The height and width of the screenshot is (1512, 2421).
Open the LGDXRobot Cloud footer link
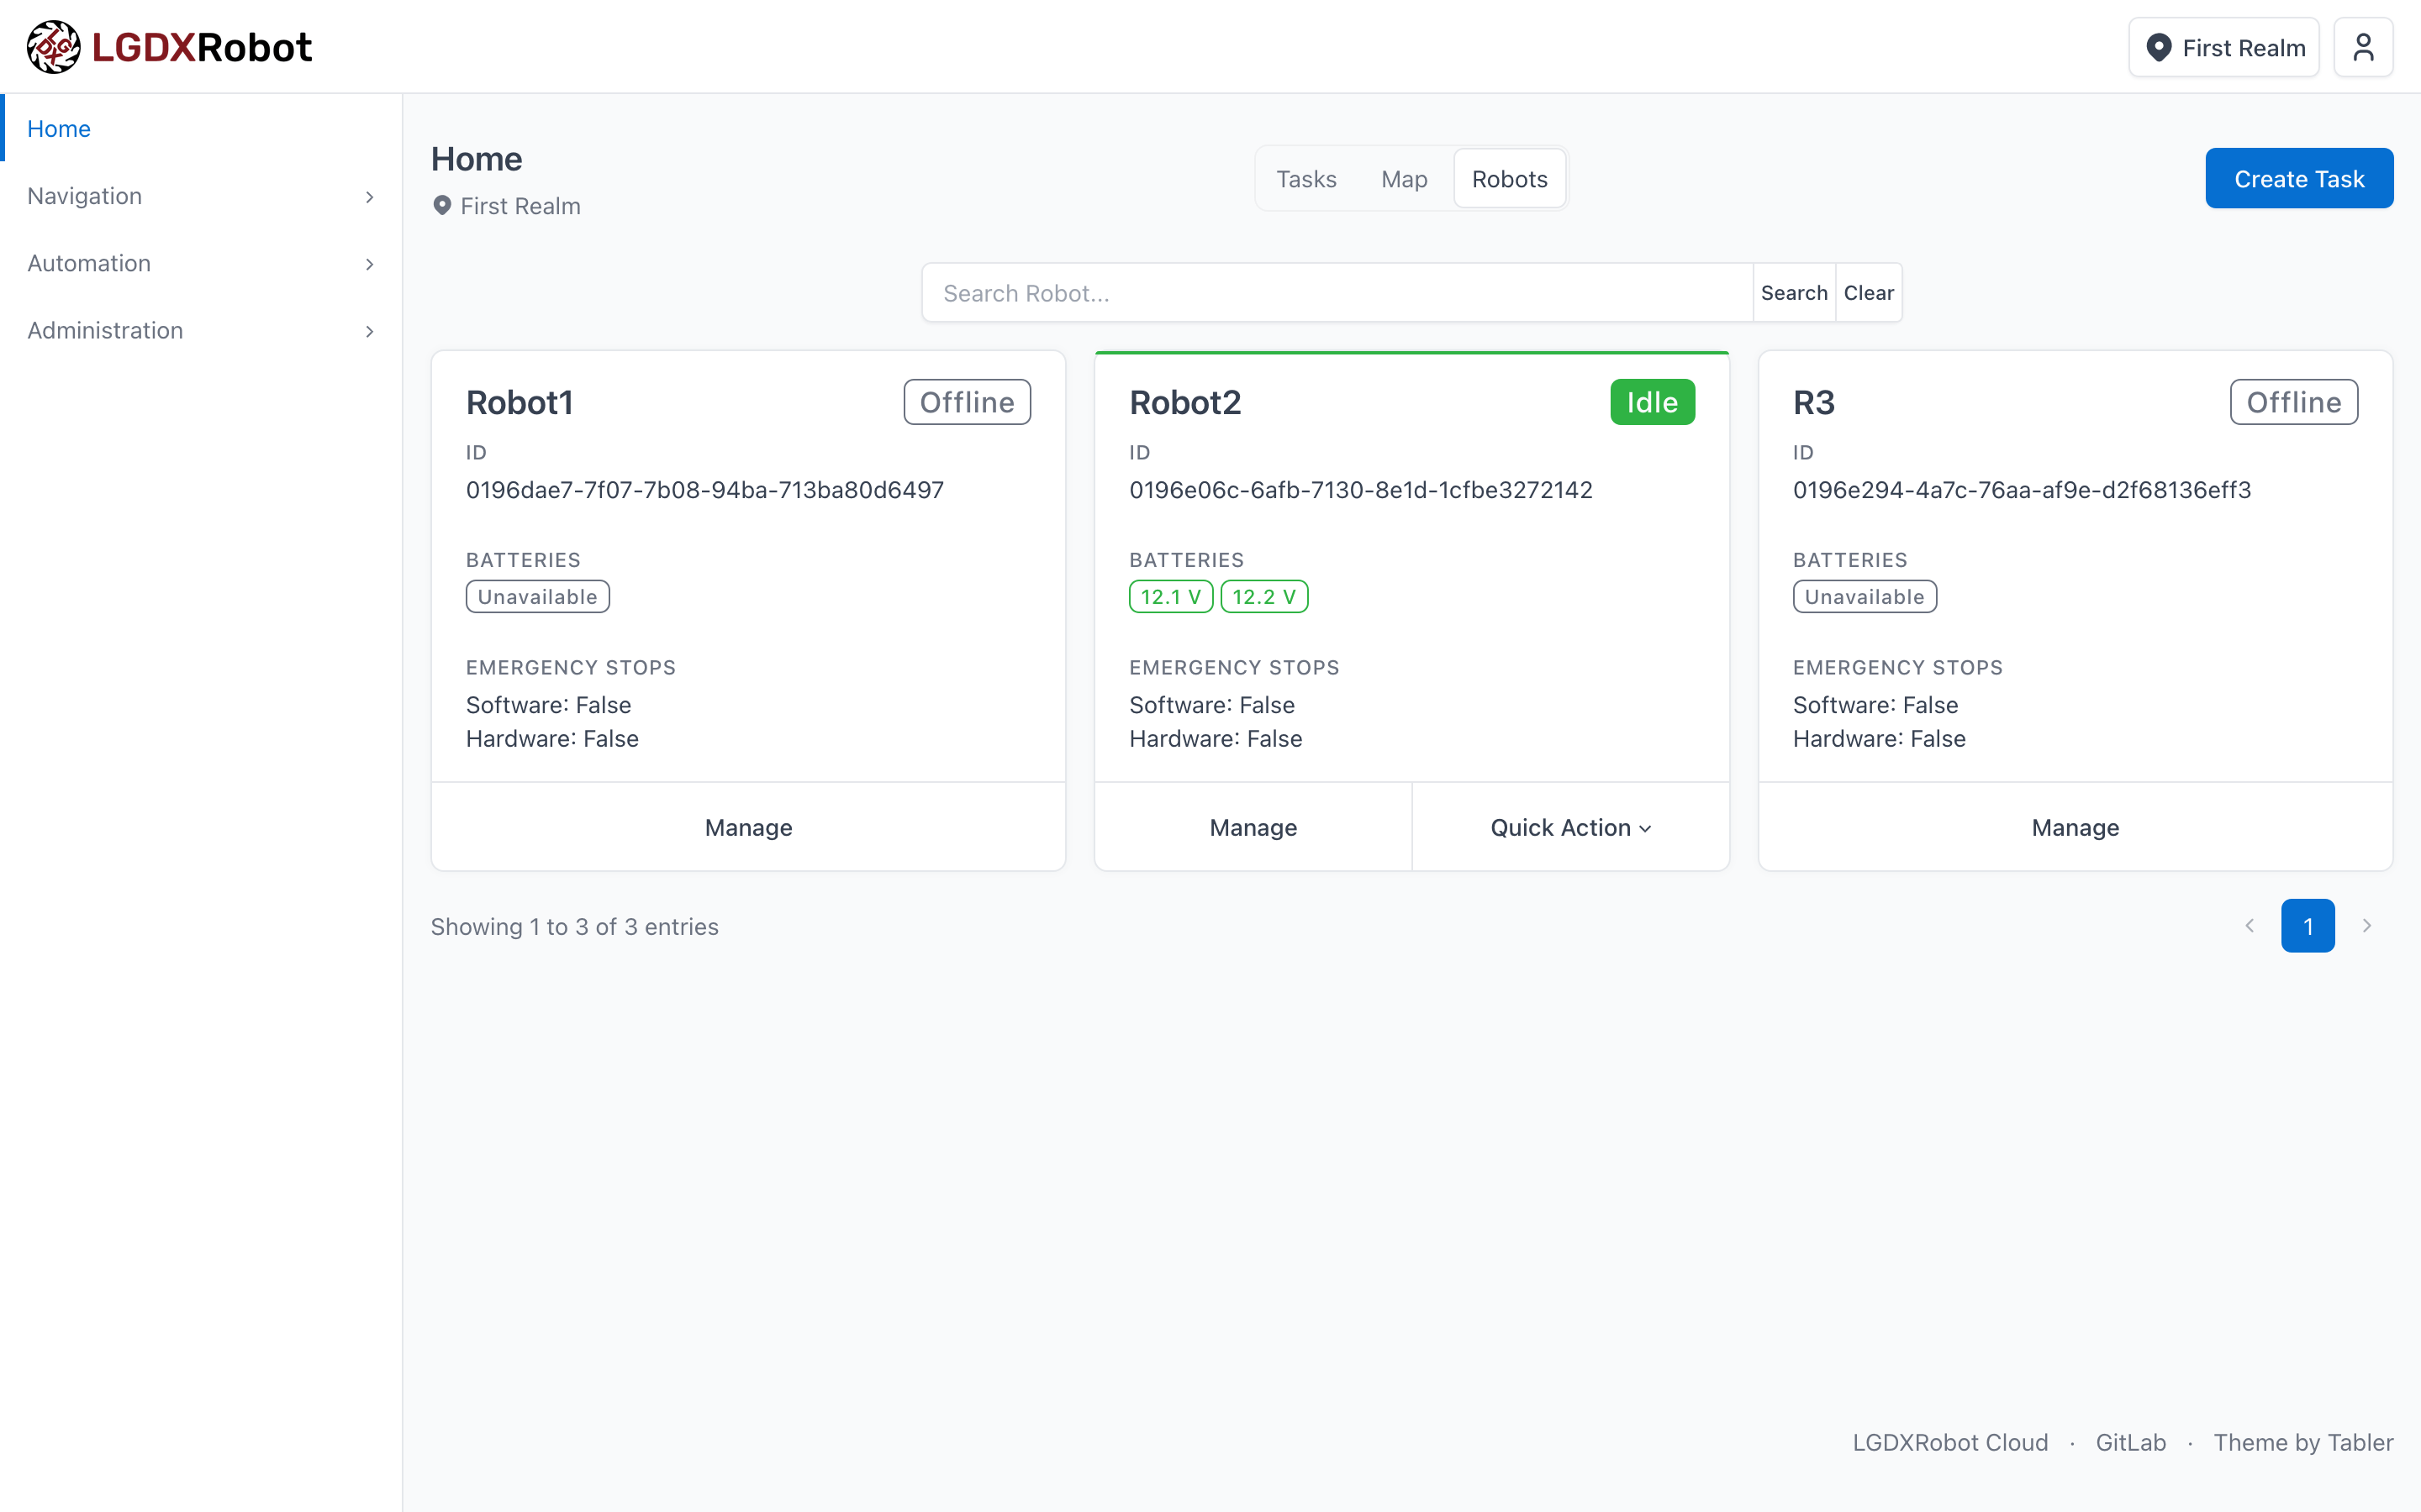(x=1949, y=1442)
